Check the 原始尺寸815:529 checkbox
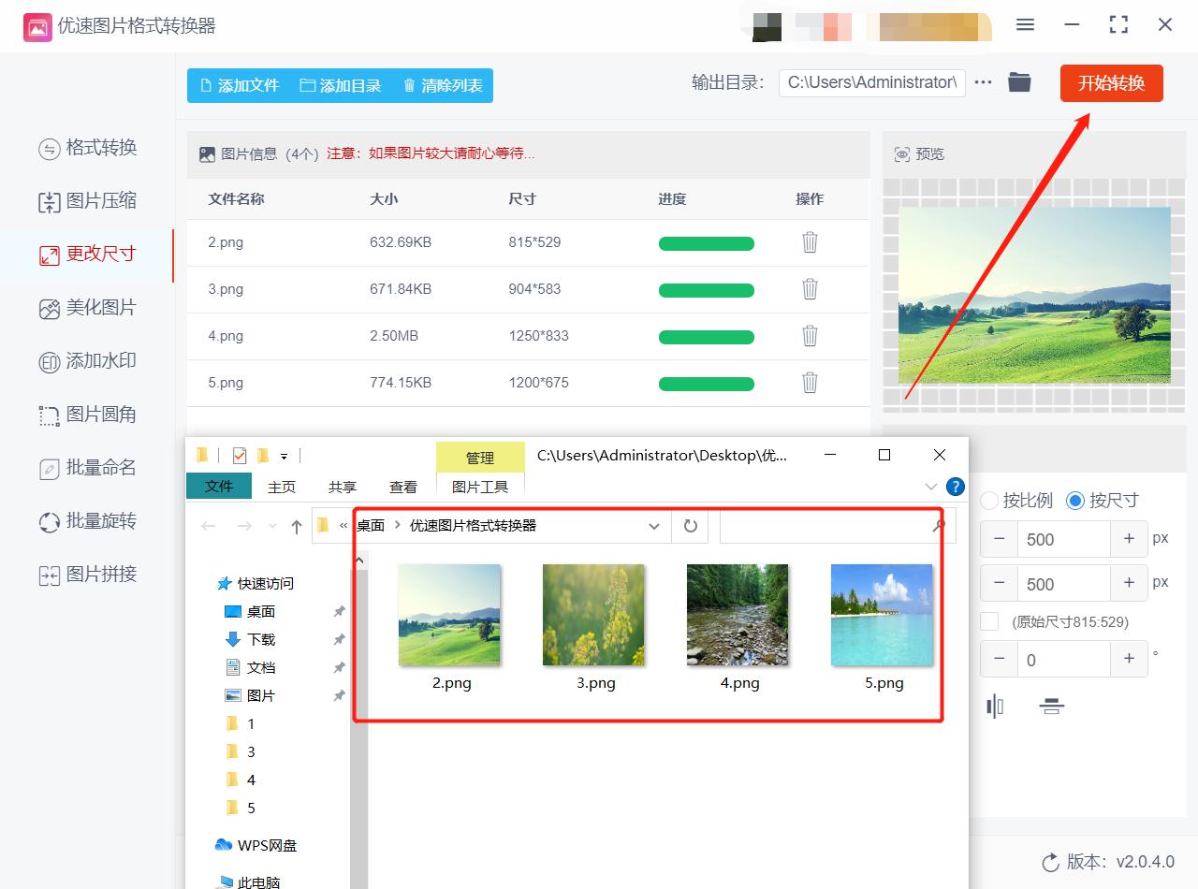This screenshot has width=1198, height=889. coord(989,619)
